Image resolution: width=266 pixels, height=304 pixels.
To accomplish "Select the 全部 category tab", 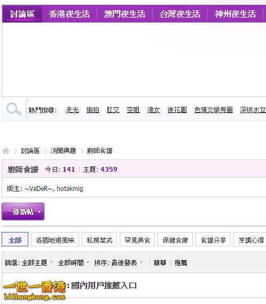I will (15, 239).
